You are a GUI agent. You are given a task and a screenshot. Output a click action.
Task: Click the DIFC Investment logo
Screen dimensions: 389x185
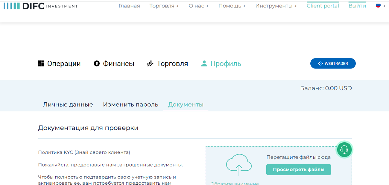41,6
